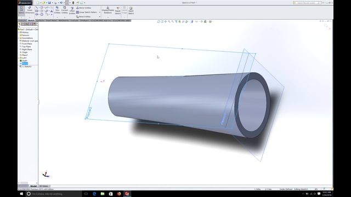This screenshot has width=351, height=197.
Task: Open the Windows Store taskbar icon
Action: click(111, 194)
